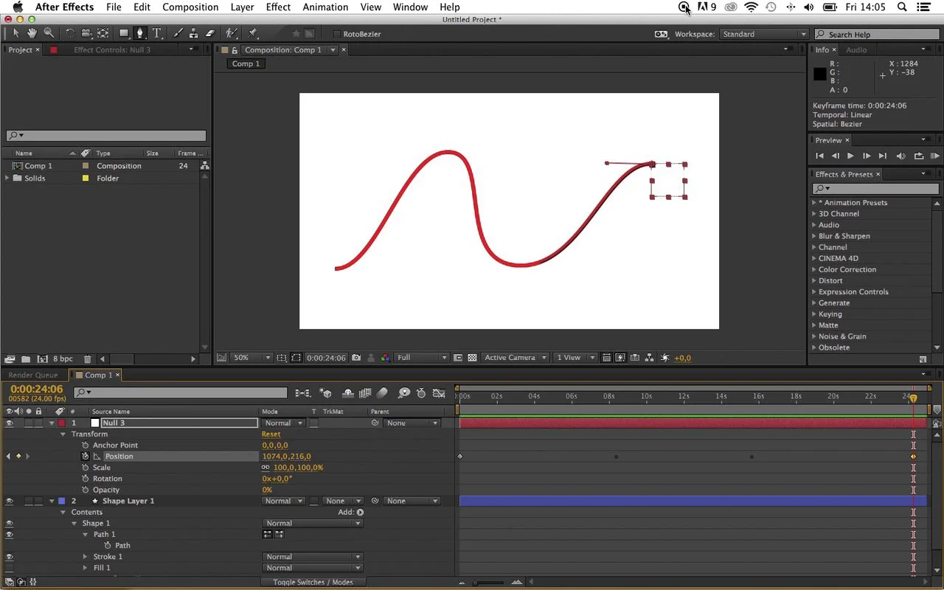Open the 50% magnification dropdown
Viewport: 944px width, 590px height.
(253, 358)
